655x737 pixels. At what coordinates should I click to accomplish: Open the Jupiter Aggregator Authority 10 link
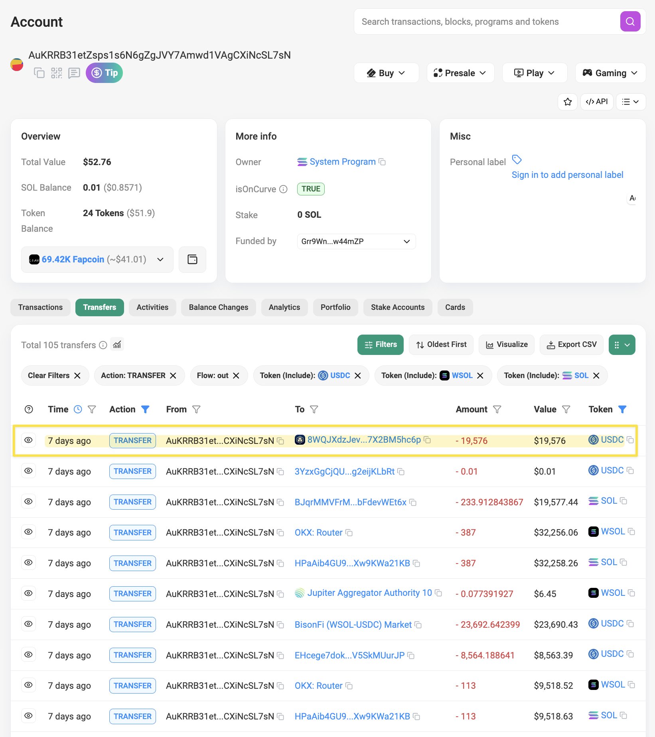369,593
